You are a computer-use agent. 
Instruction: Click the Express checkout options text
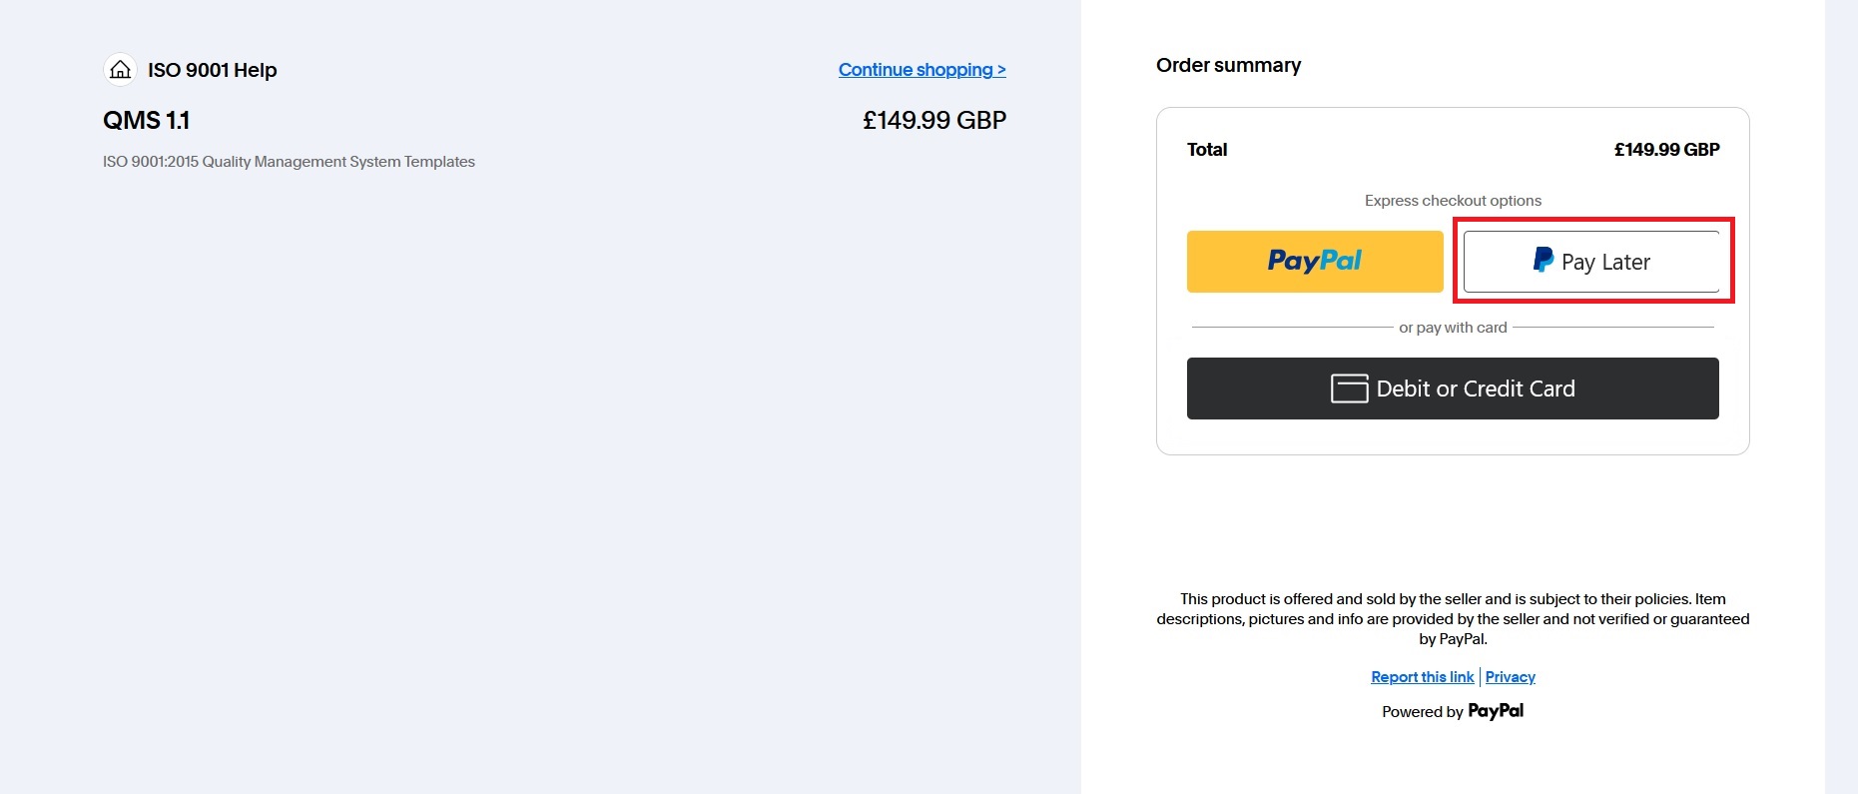[x=1453, y=201]
